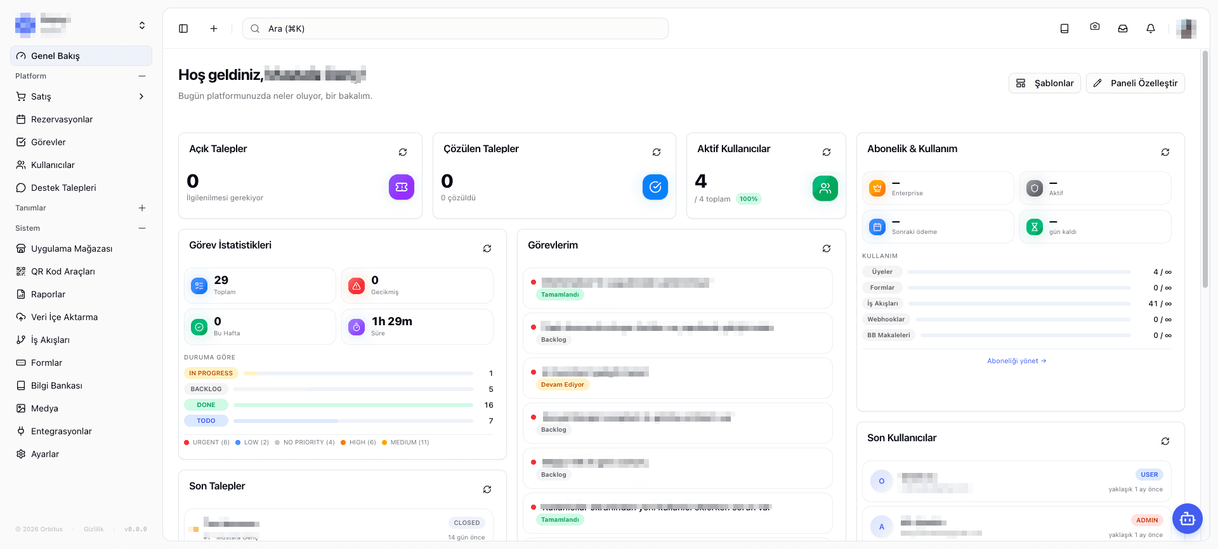The width and height of the screenshot is (1218, 549).
Task: Open İş Akışları in sidebar
Action: point(81,340)
